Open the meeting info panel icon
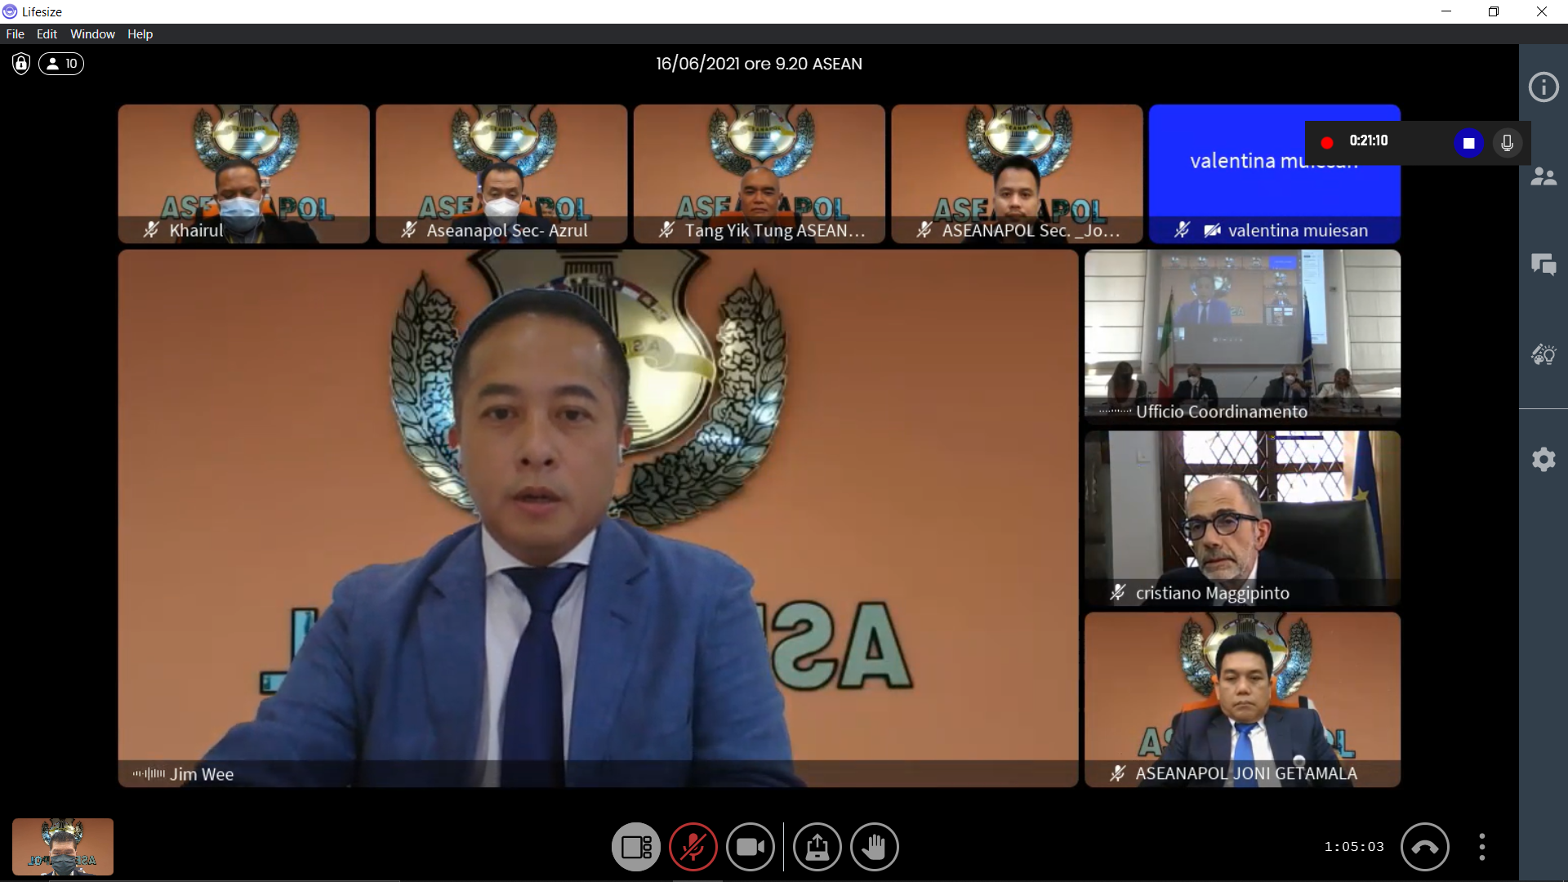 (x=1543, y=87)
